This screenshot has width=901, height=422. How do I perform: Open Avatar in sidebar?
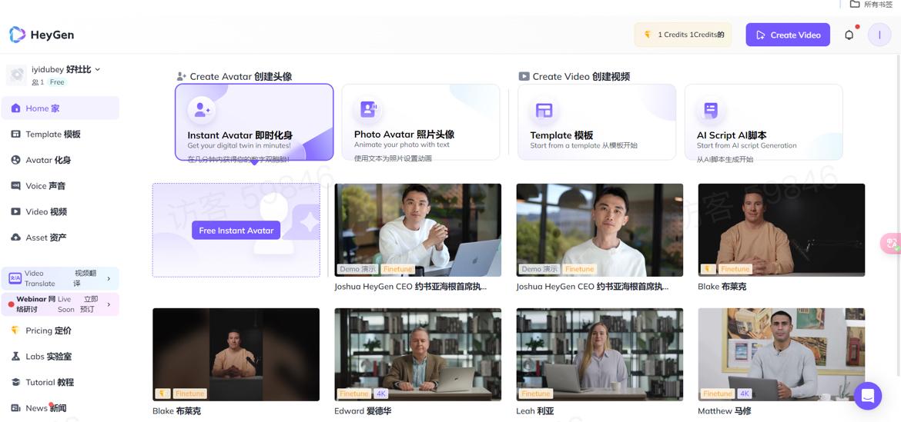[60, 160]
